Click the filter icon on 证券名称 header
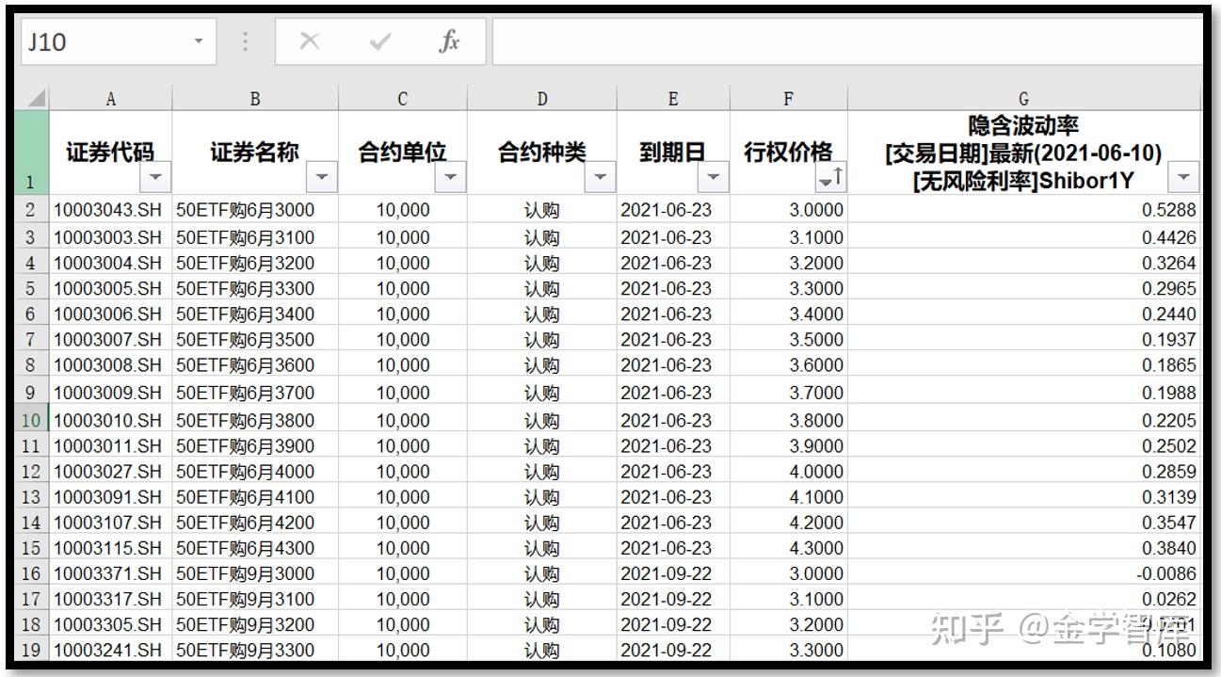 point(320,176)
